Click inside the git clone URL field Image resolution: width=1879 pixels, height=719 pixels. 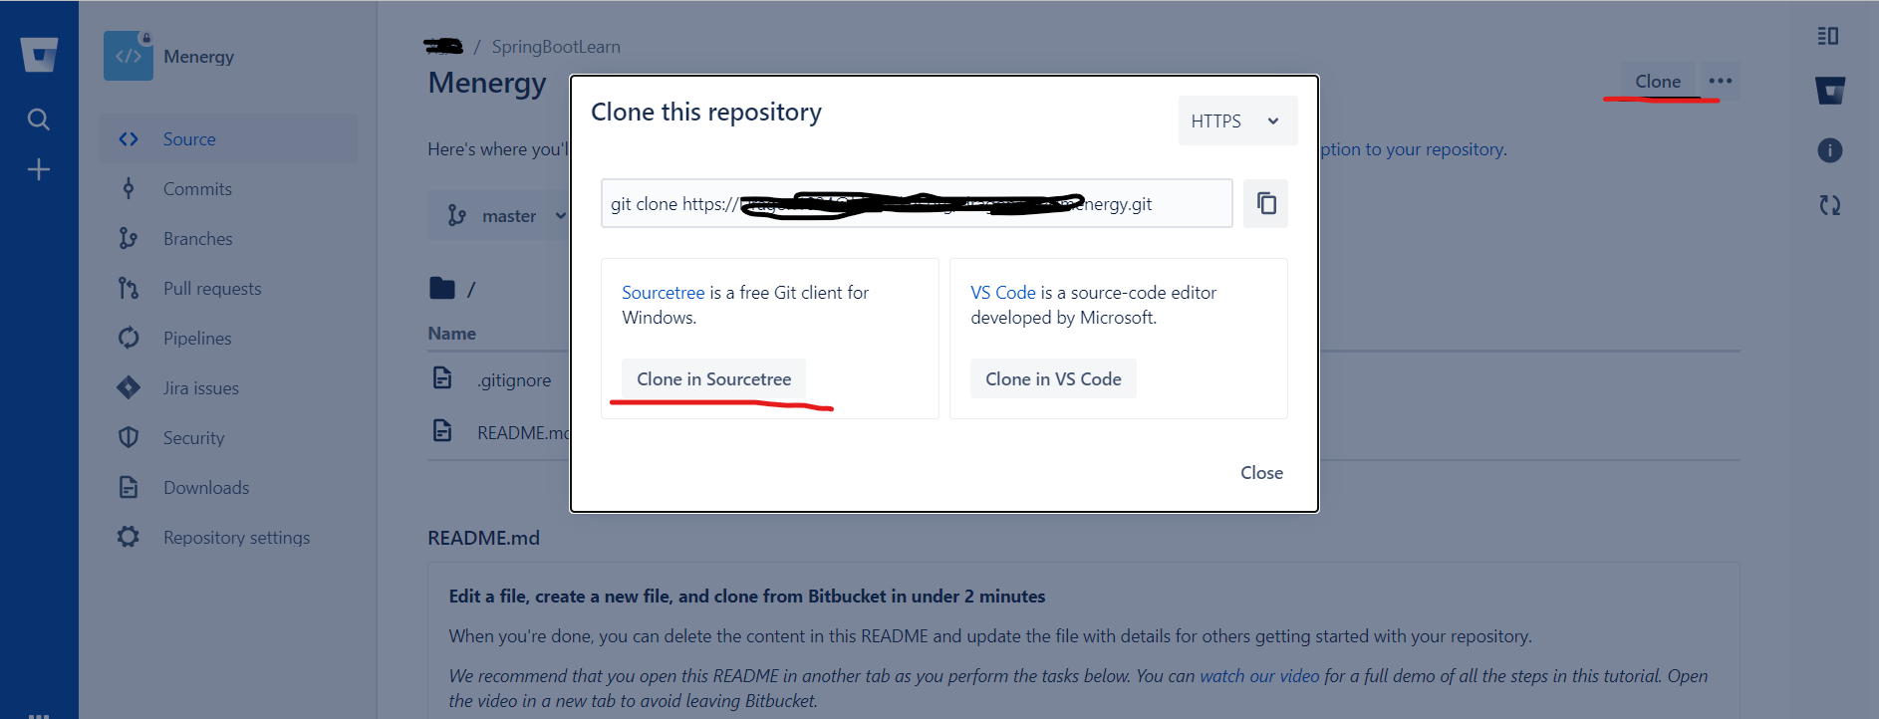[x=916, y=203]
